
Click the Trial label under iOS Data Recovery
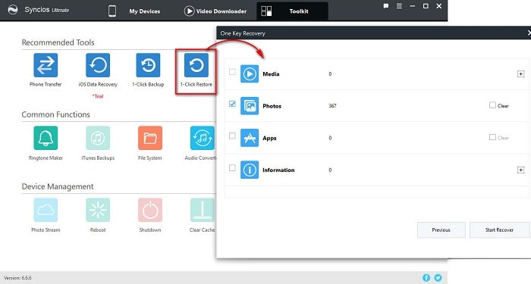[x=98, y=96]
